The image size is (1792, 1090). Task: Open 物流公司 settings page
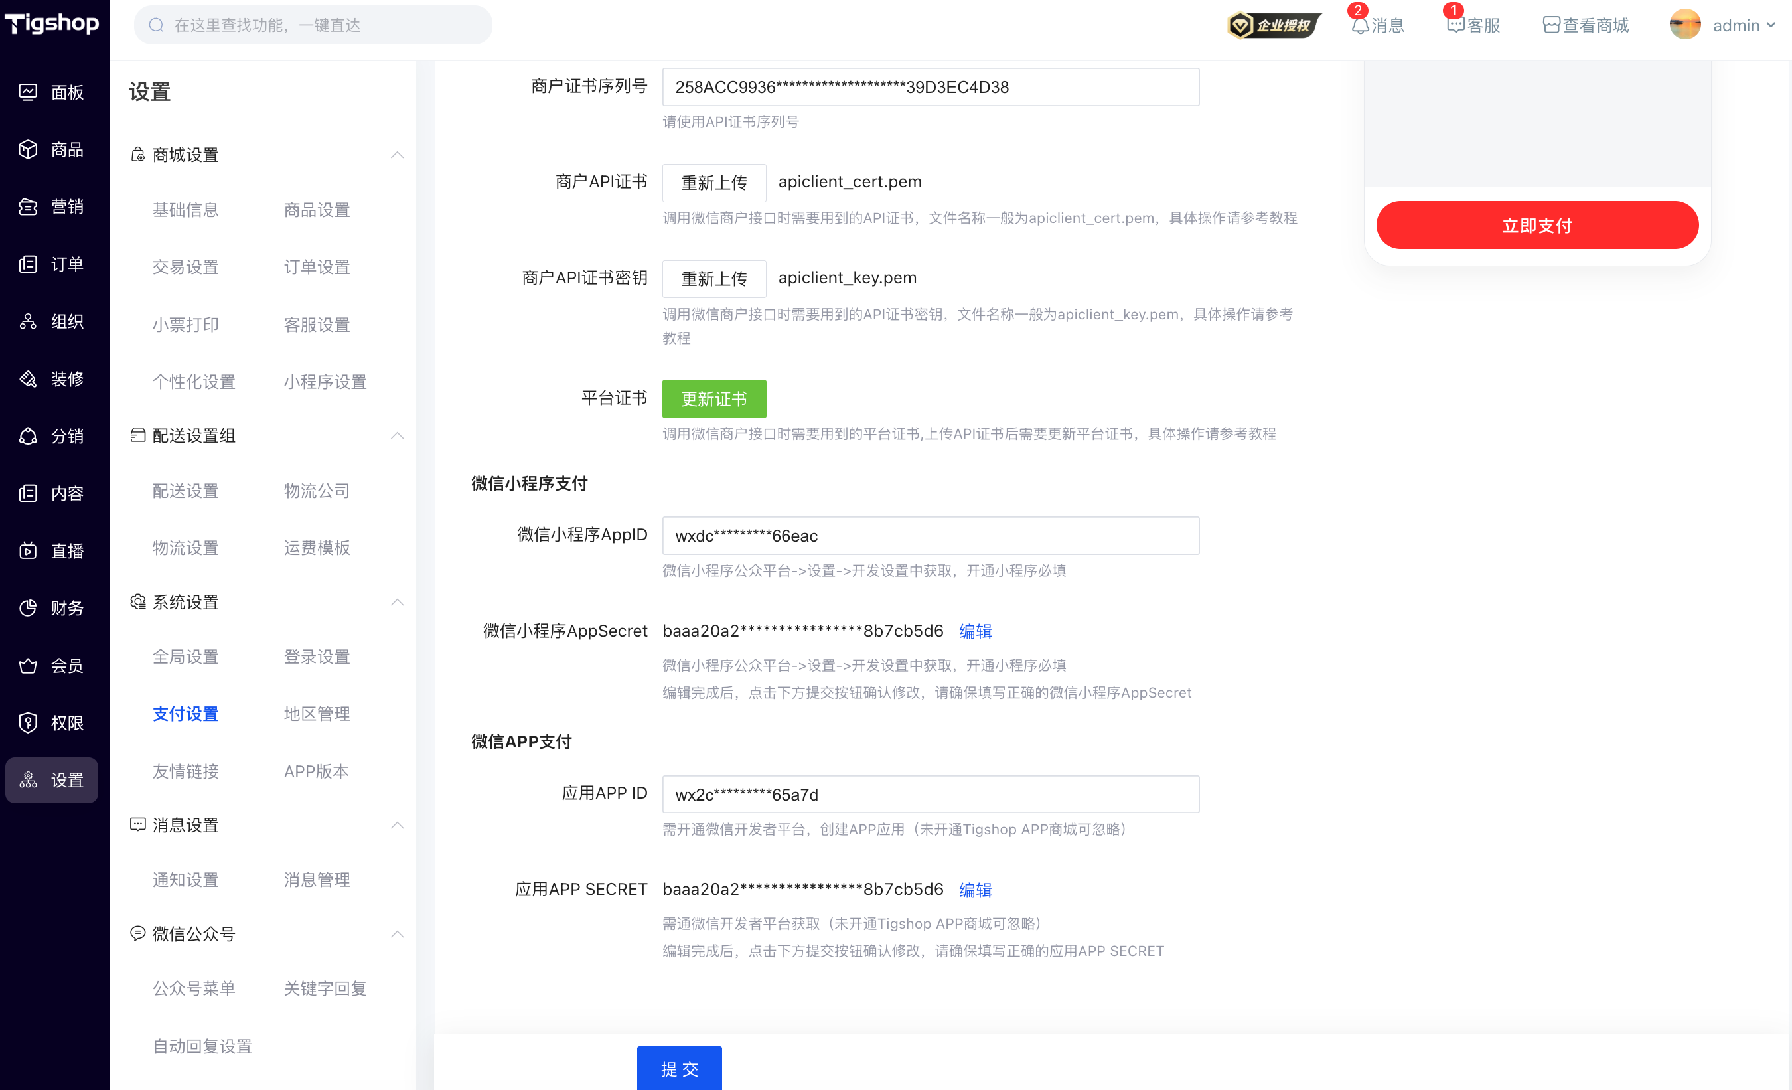317,491
